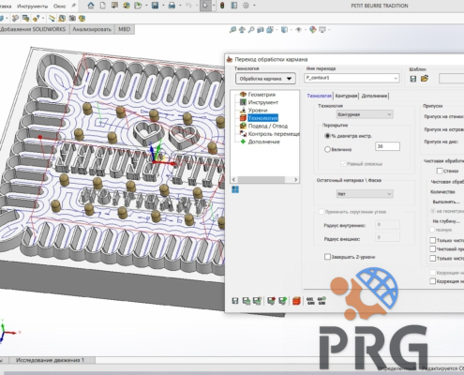Open the dropdown arrow next to Select cursor
The height and width of the screenshot is (375, 464).
tap(214, 6)
